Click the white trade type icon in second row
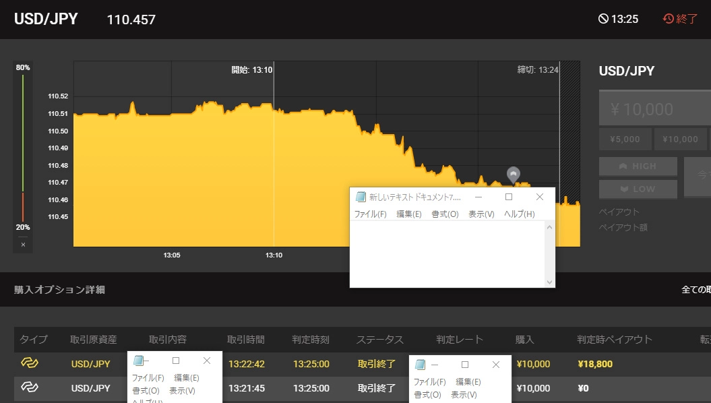Image resolution: width=711 pixels, height=403 pixels. click(x=29, y=388)
